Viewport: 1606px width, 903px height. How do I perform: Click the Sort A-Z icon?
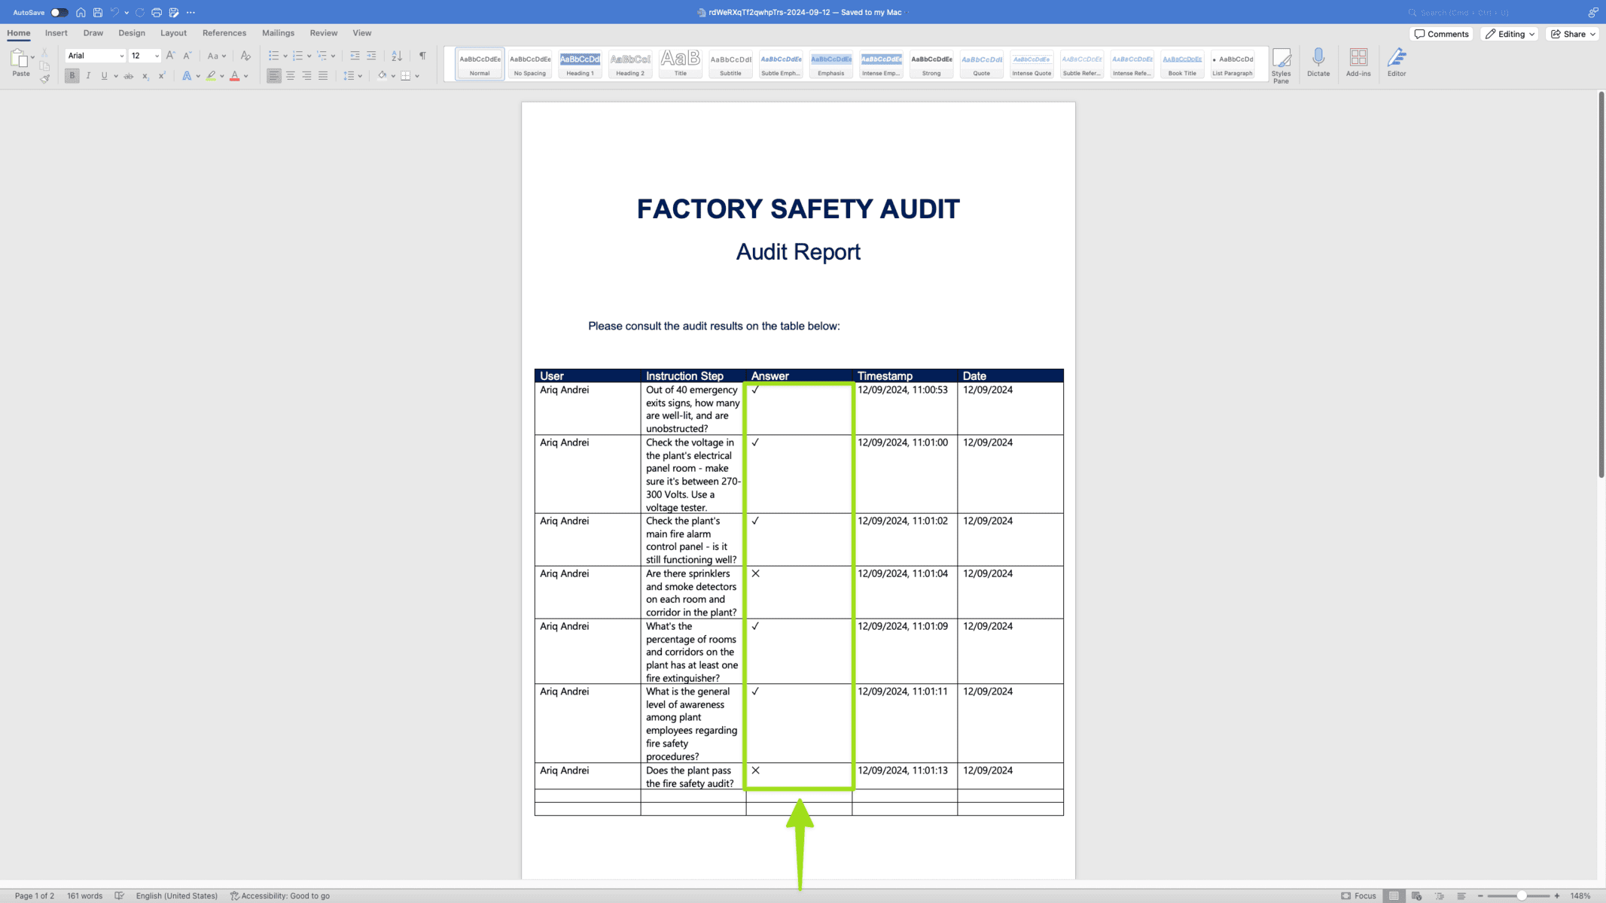[x=397, y=56]
